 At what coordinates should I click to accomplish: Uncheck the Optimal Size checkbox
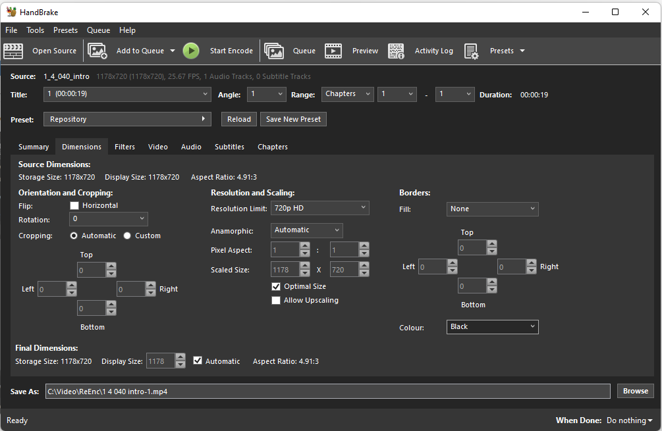pyautogui.click(x=276, y=286)
